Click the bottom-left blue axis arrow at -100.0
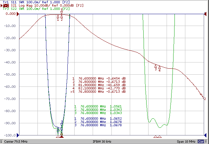Screen dimensions: 209x144 click(18, 135)
